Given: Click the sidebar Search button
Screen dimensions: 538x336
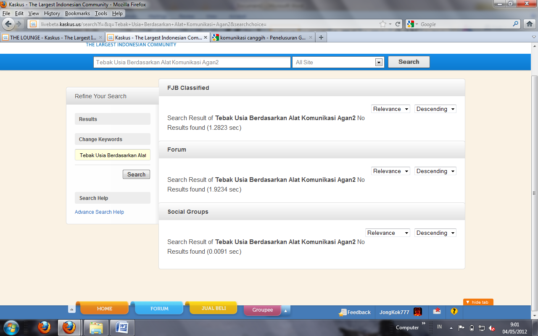Looking at the screenshot, I should [x=136, y=174].
